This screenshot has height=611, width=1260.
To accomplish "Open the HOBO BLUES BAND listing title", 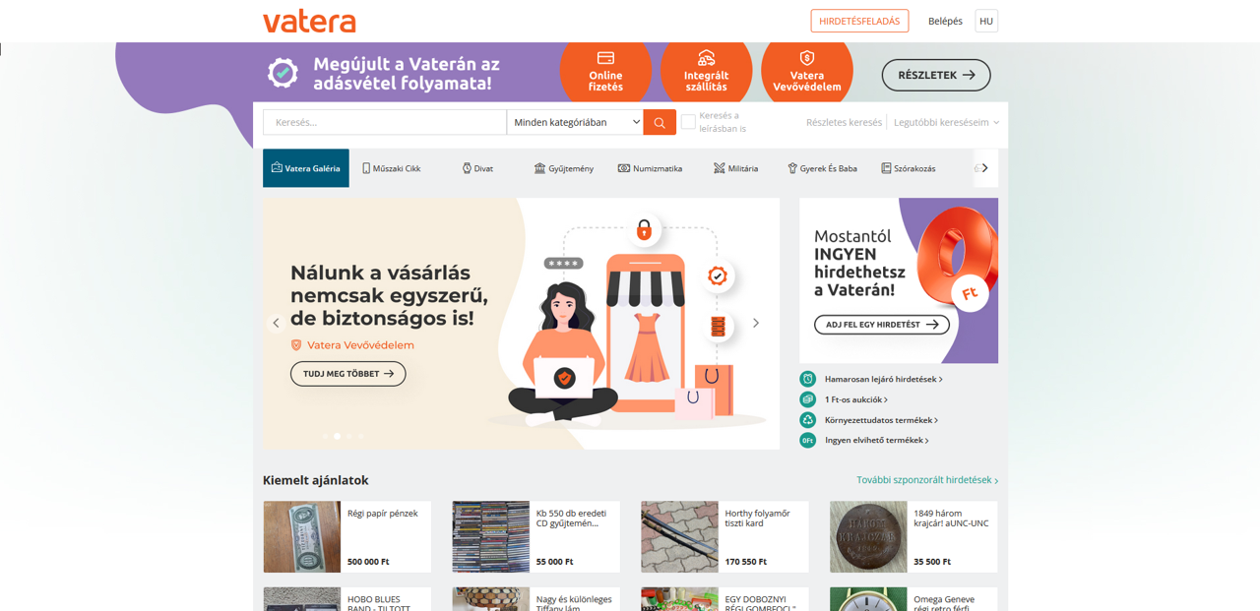I will [379, 603].
